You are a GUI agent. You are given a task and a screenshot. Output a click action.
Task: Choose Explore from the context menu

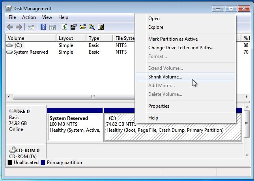point(185,27)
